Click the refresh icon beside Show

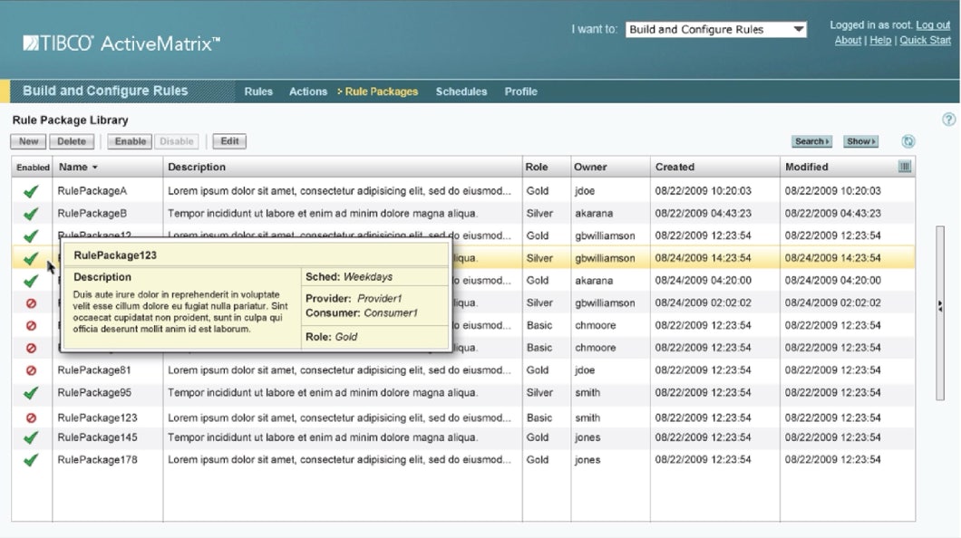point(908,141)
